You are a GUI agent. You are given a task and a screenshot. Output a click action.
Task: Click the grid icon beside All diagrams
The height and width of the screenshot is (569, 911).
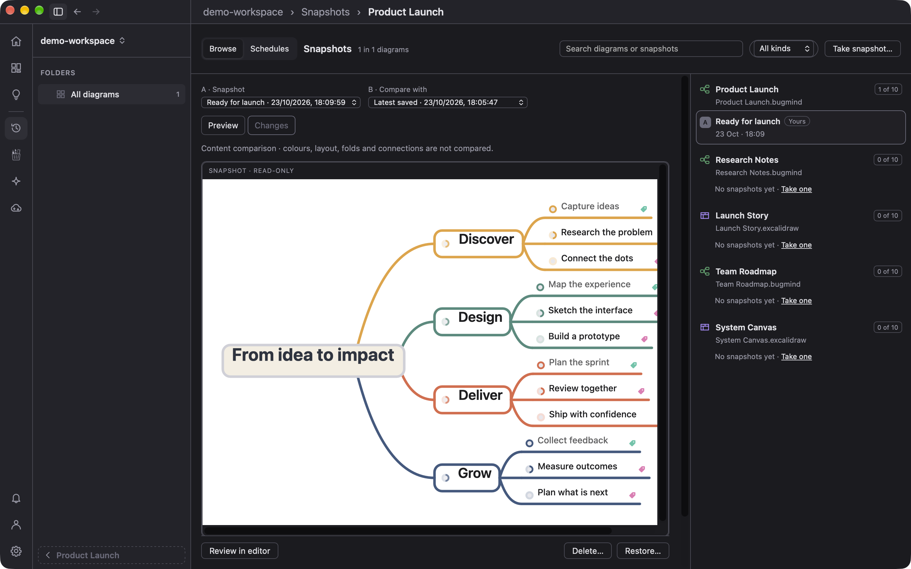pos(61,94)
